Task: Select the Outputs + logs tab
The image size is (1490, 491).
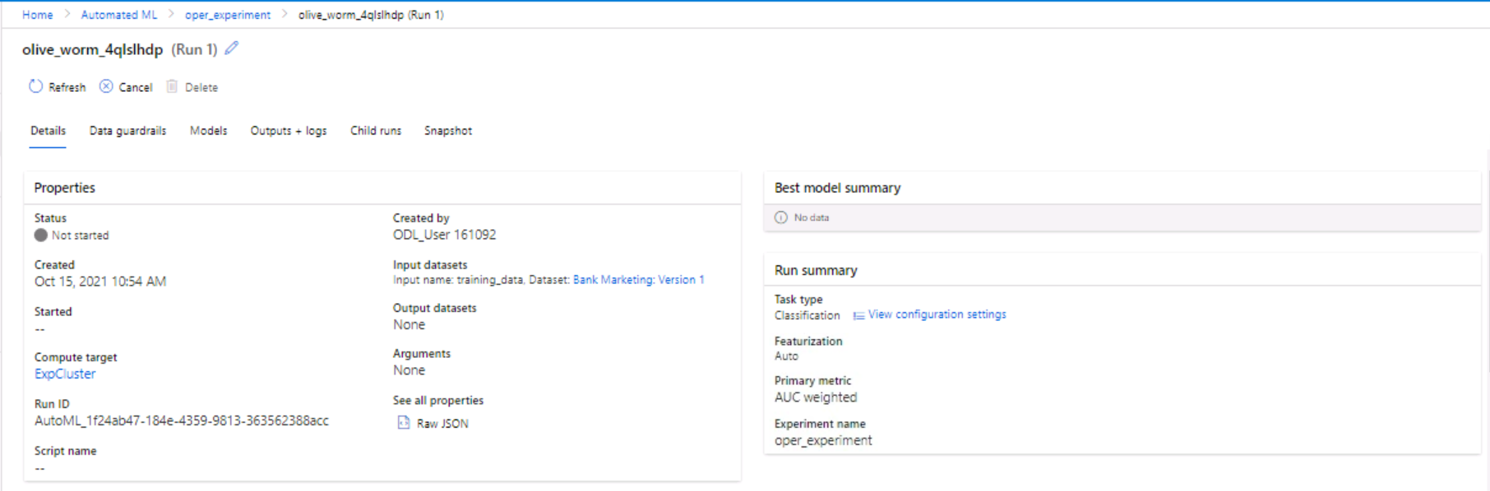Action: click(289, 131)
